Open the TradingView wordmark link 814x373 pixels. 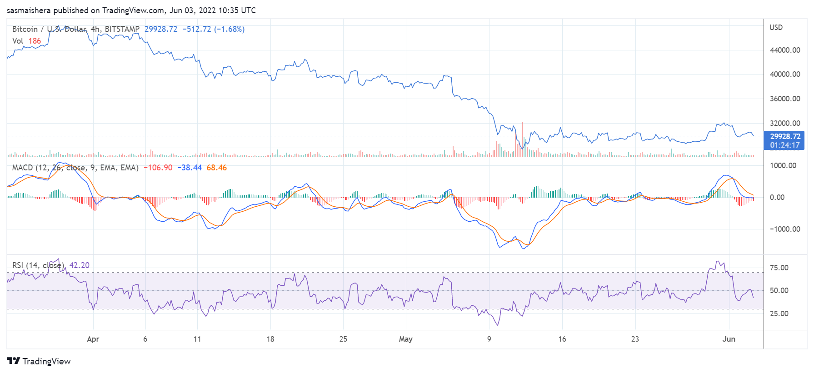click(x=46, y=361)
